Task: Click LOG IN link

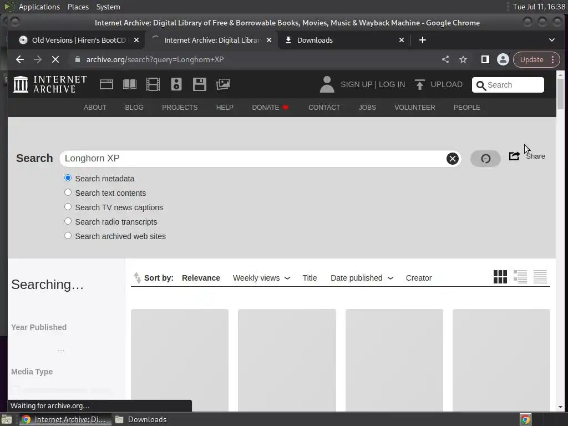Action: 392,84
